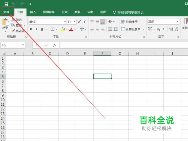Click the Decrease Decimal icon

[176, 29]
